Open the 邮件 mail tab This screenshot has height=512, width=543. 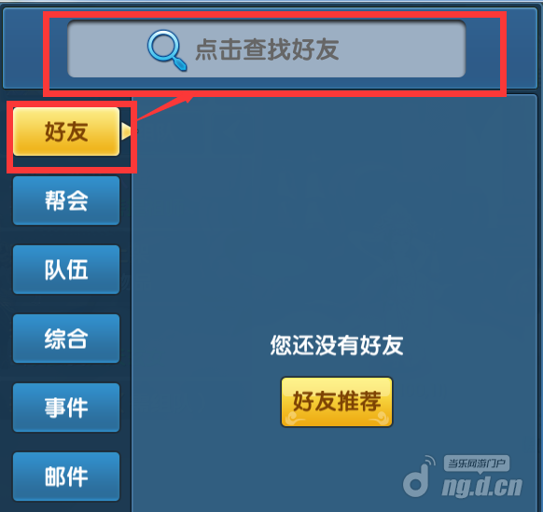click(x=66, y=477)
